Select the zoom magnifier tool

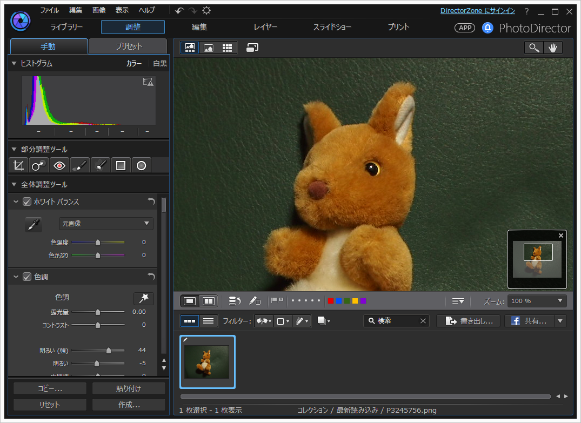pyautogui.click(x=533, y=48)
